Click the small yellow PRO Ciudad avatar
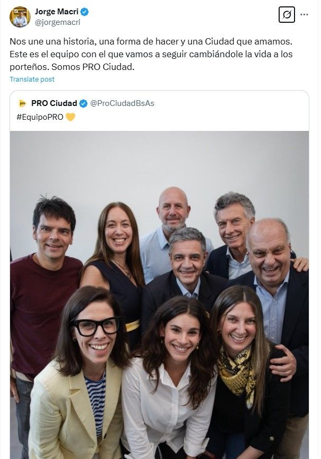The height and width of the screenshot is (459, 321). (x=22, y=103)
